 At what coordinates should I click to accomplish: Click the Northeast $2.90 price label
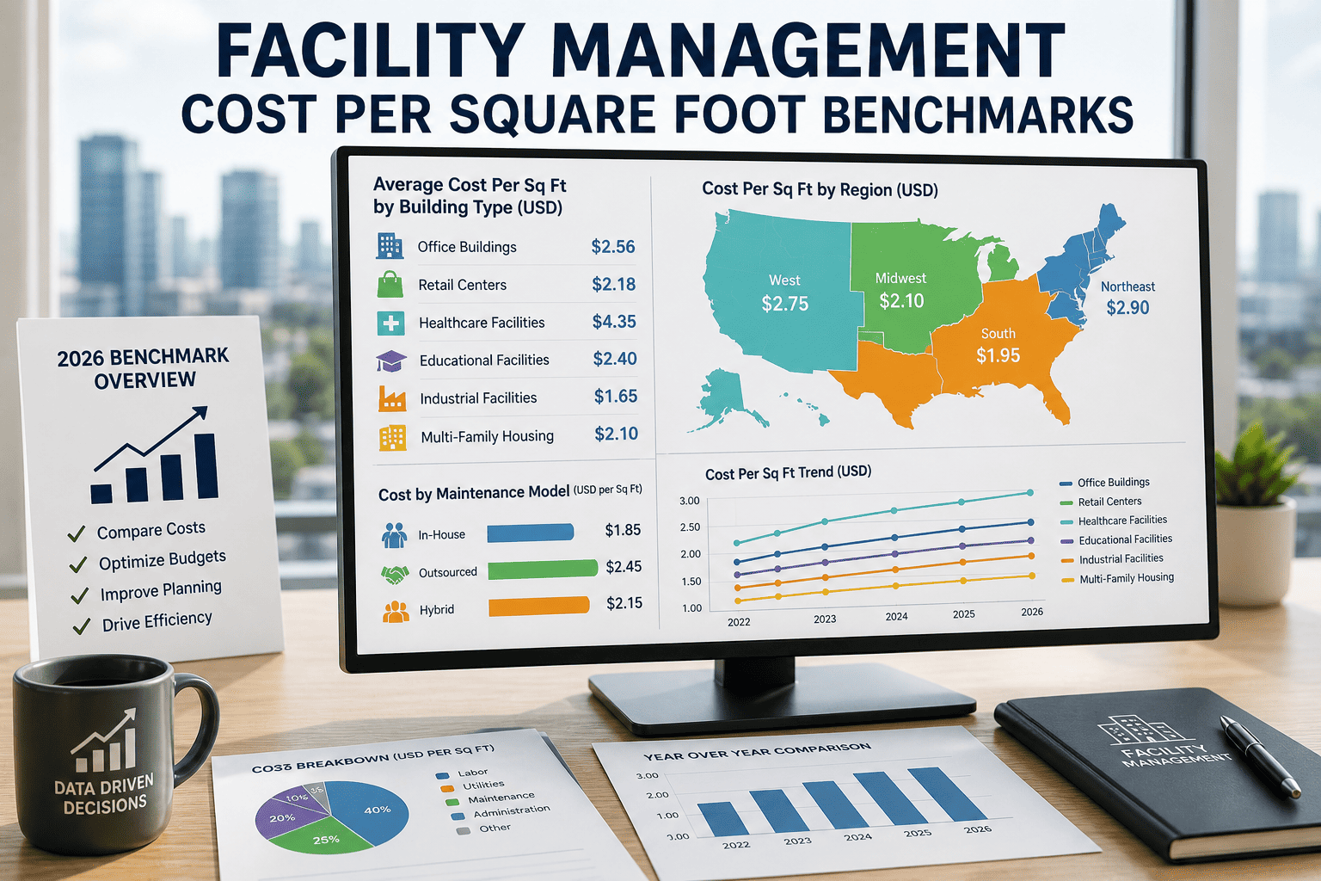[x=1127, y=308]
